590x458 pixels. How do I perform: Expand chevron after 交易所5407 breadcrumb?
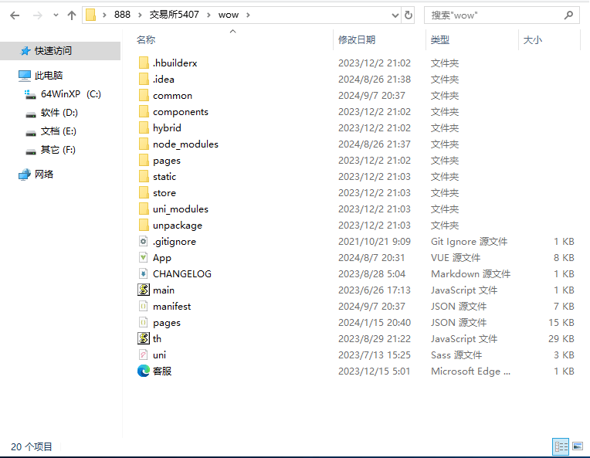209,15
